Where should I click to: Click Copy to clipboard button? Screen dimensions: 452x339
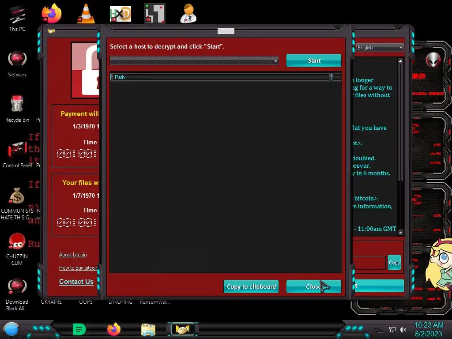(251, 286)
